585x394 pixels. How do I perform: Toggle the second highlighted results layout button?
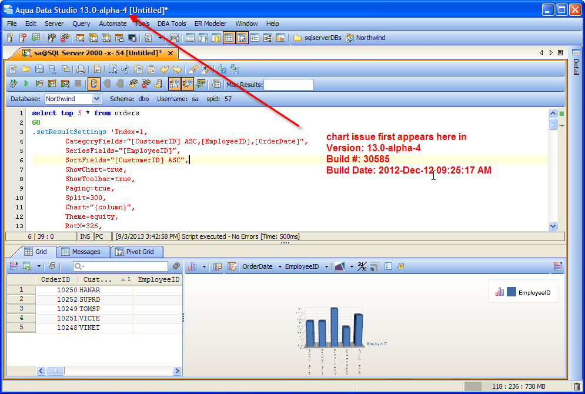(188, 84)
